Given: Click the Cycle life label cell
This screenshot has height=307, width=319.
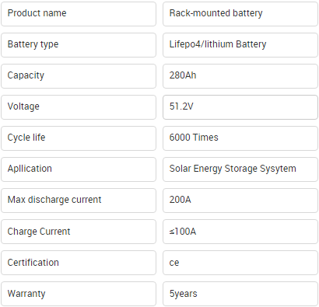Looking at the screenshot, I should click(79, 138).
